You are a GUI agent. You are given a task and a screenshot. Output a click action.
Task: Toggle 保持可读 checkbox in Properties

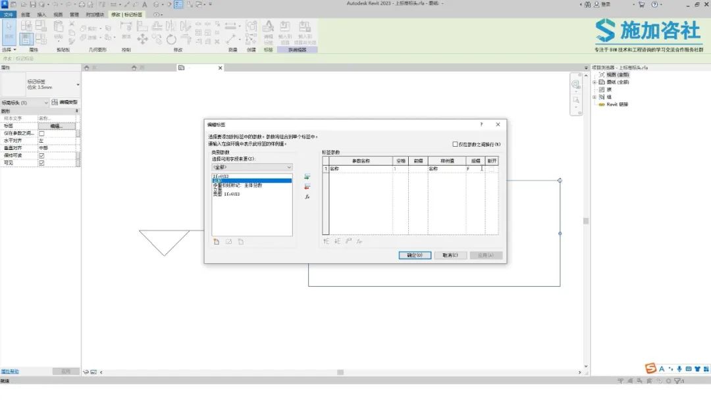pyautogui.click(x=41, y=156)
